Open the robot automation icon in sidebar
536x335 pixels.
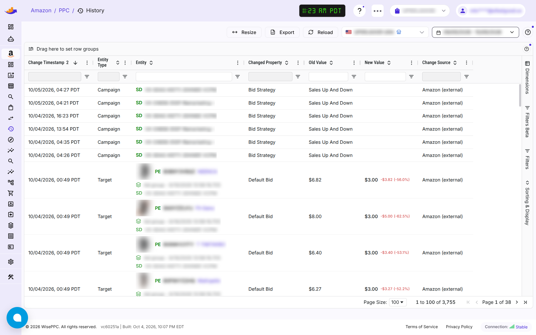(11, 39)
